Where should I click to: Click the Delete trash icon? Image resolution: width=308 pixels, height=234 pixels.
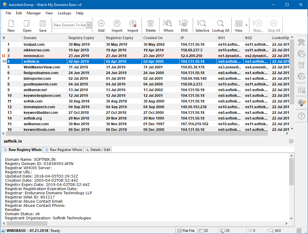point(151,23)
